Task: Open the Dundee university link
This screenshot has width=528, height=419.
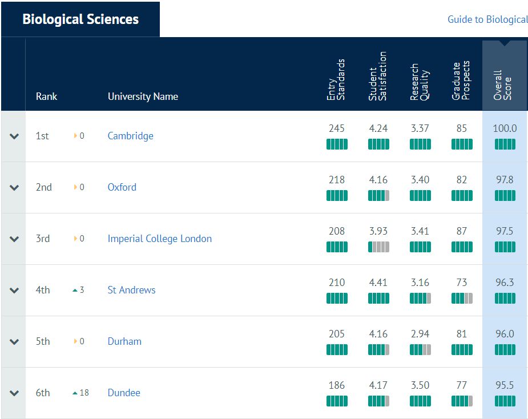Action: click(124, 392)
